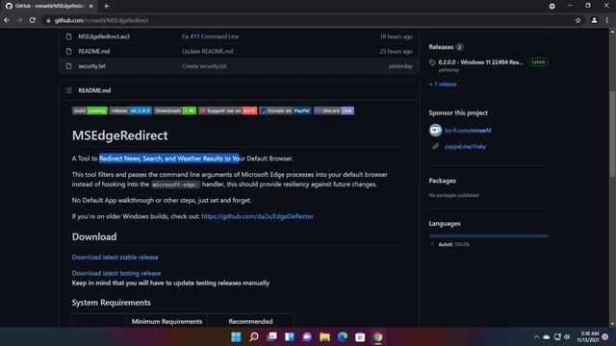Reload the GitHub page
Image resolution: width=616 pixels, height=346 pixels.
33,20
